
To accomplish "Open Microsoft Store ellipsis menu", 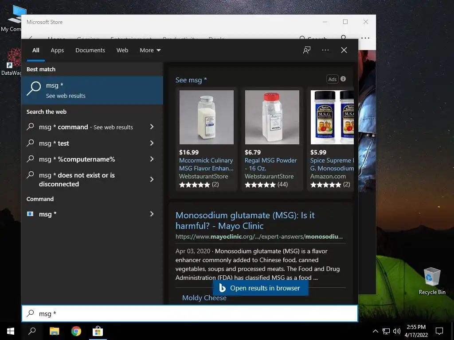I will (365, 38).
